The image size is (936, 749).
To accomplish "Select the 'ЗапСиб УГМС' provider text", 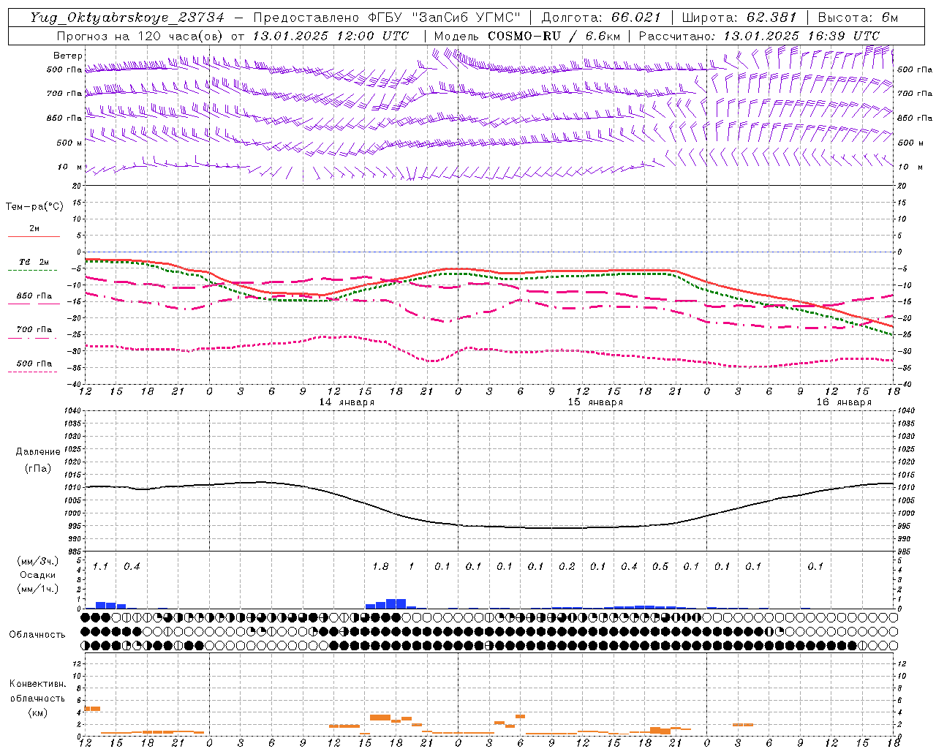I will (x=467, y=18).
